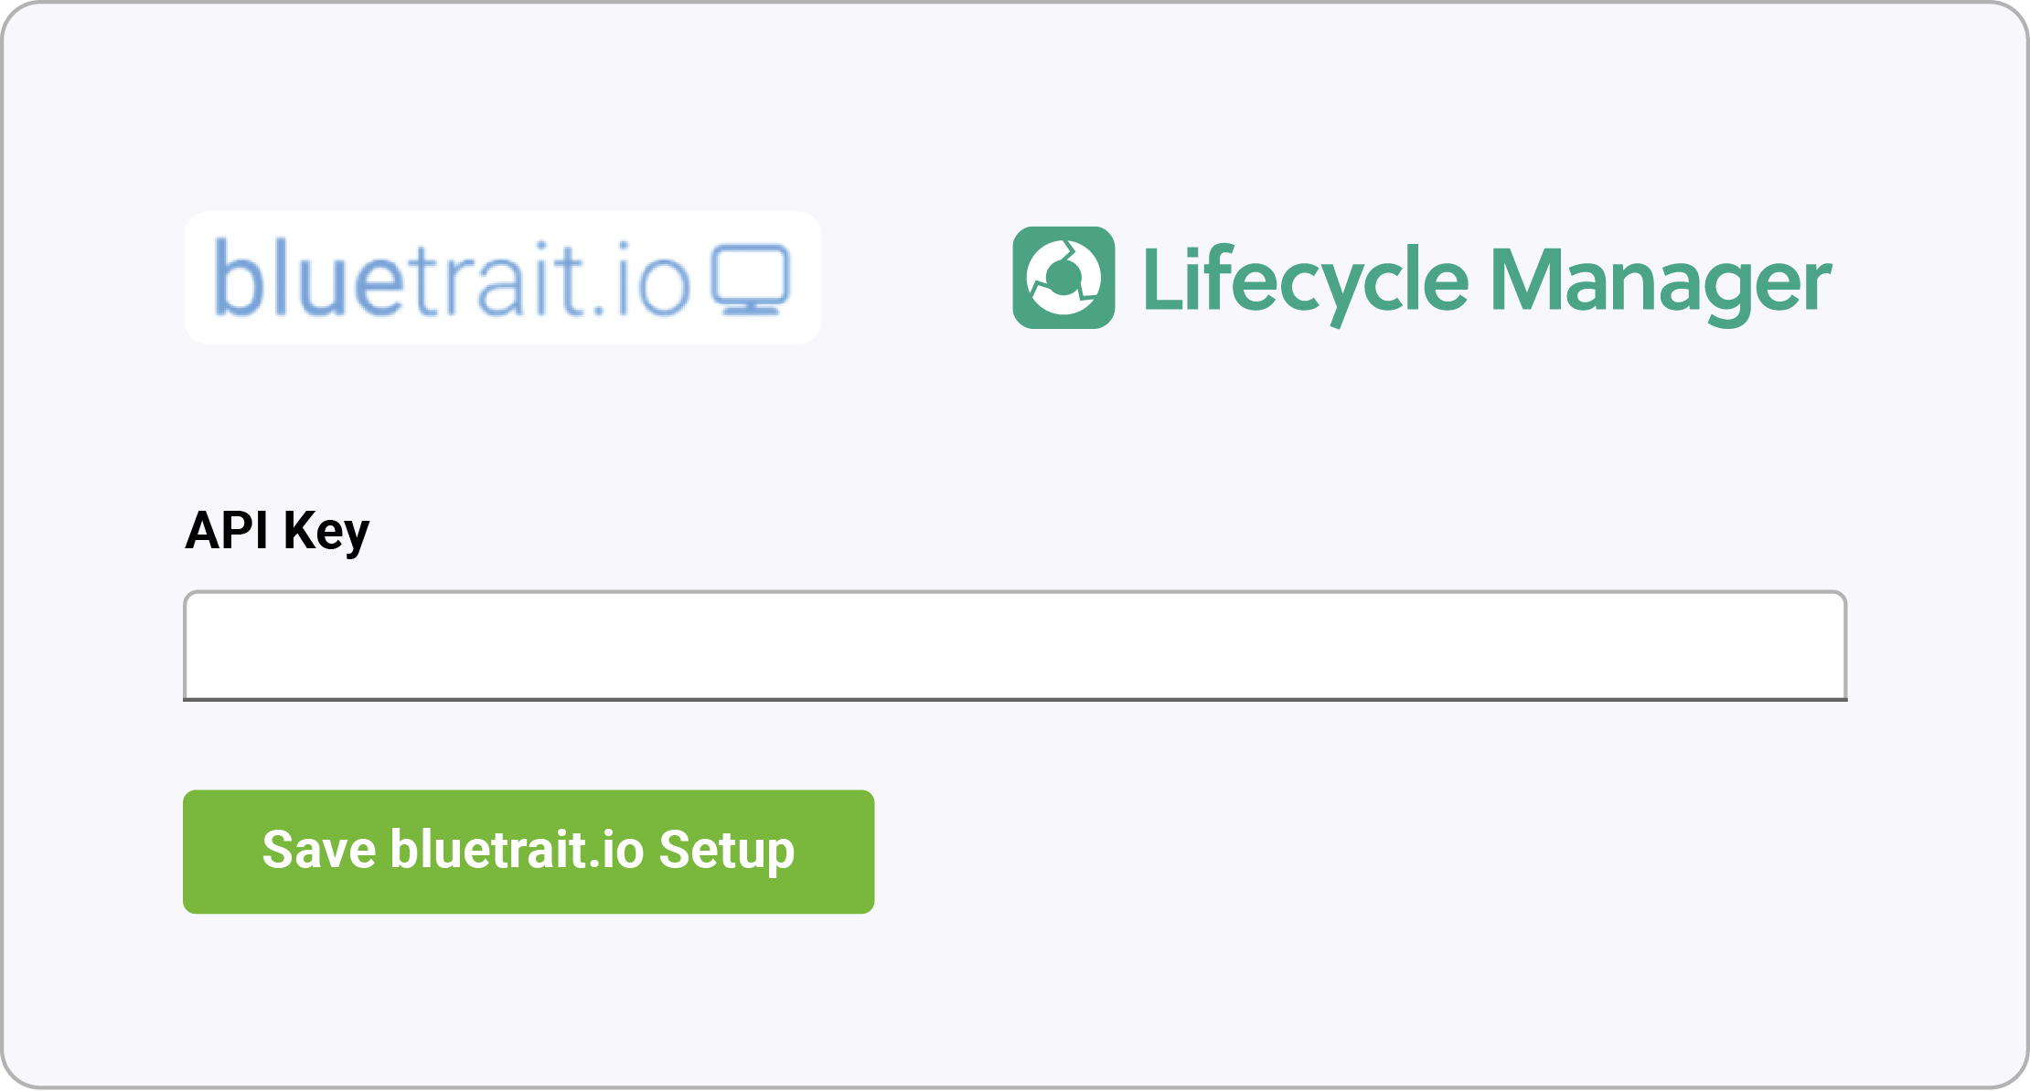This screenshot has width=2030, height=1091.
Task: Click the API Key label
Action: (x=277, y=531)
